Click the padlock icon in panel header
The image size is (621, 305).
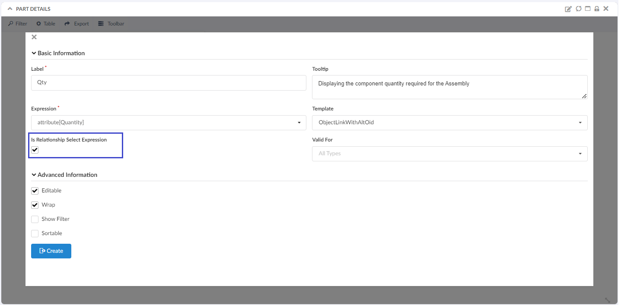tap(597, 9)
